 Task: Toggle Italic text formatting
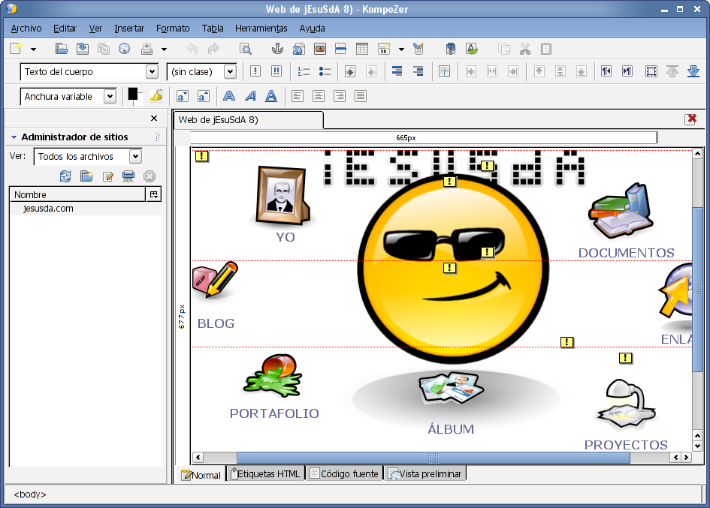coord(250,96)
